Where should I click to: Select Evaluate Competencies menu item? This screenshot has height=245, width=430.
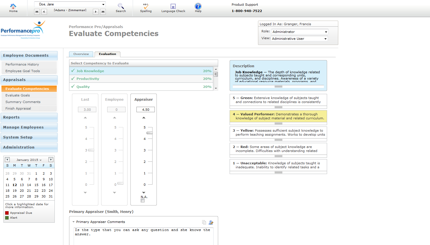29,89
